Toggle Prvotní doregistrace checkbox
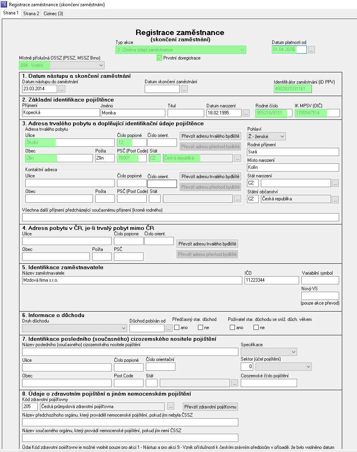Viewport: 357px width, 452px height. (x=159, y=58)
